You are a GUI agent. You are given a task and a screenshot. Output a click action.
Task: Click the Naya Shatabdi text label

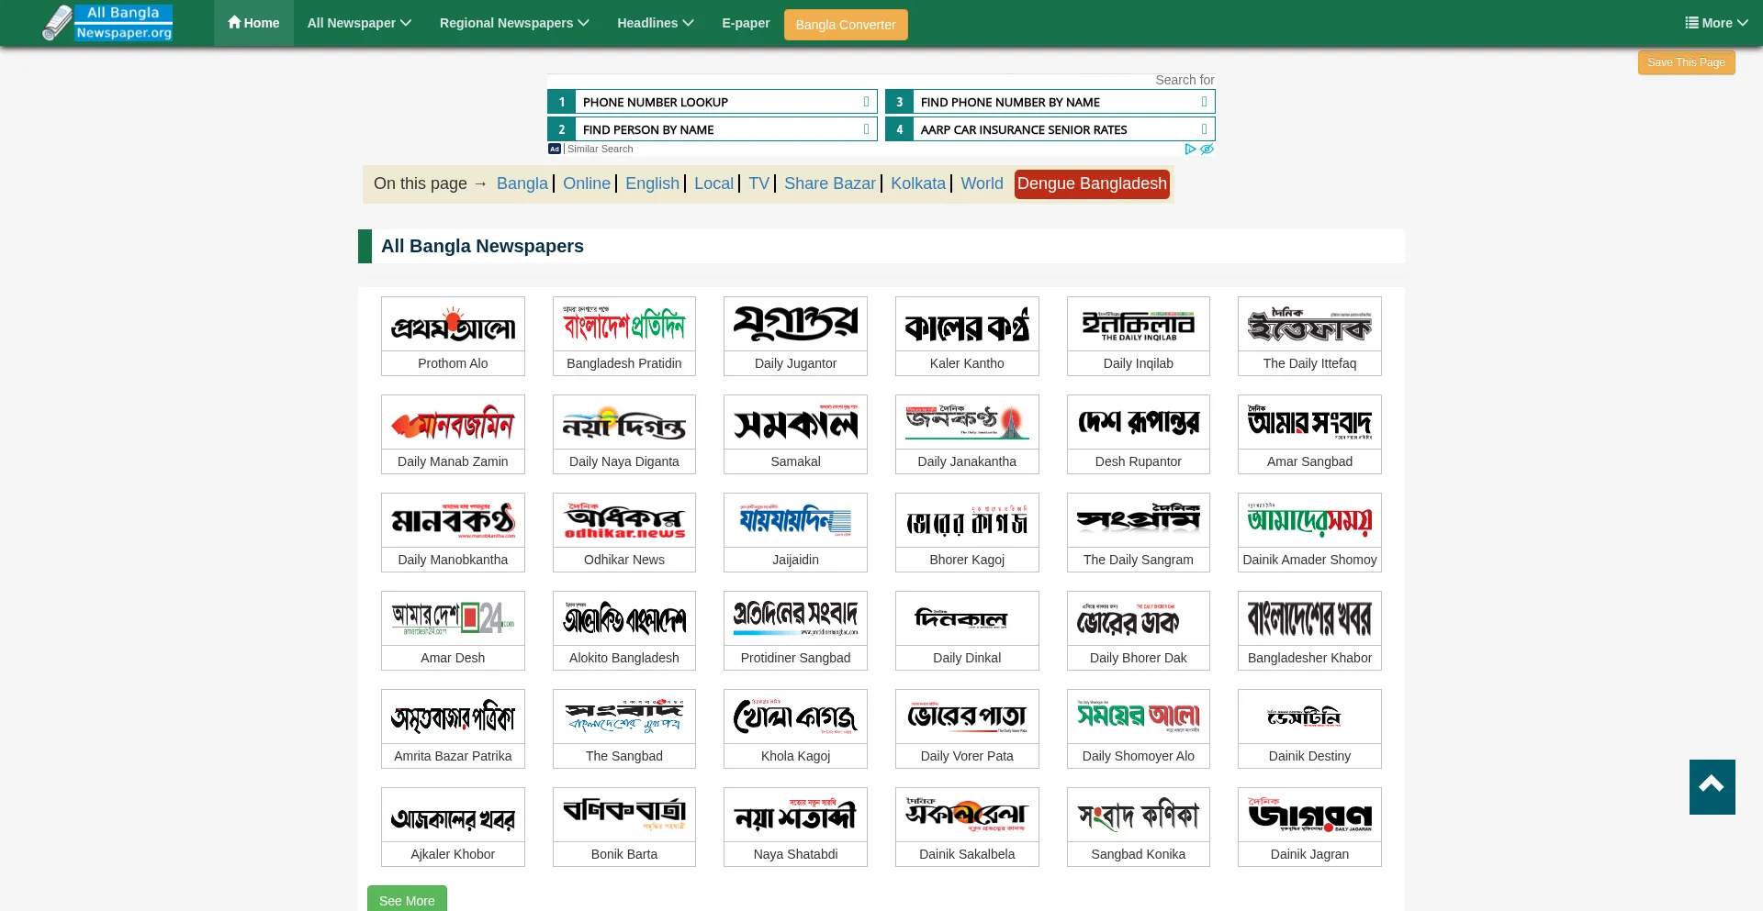pos(795,854)
